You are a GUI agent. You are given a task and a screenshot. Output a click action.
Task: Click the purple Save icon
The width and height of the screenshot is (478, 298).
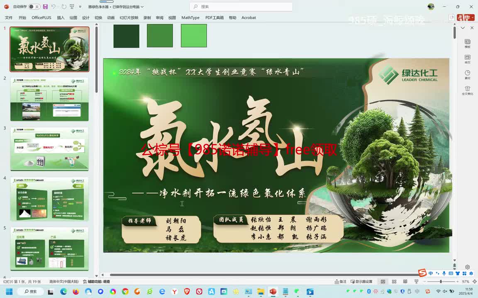[x=45, y=7]
